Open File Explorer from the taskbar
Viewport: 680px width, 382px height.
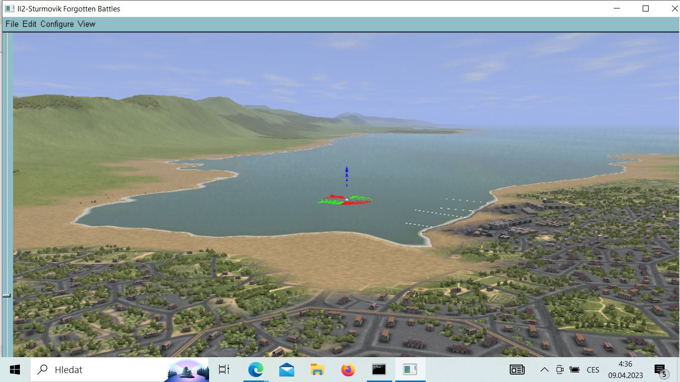317,370
